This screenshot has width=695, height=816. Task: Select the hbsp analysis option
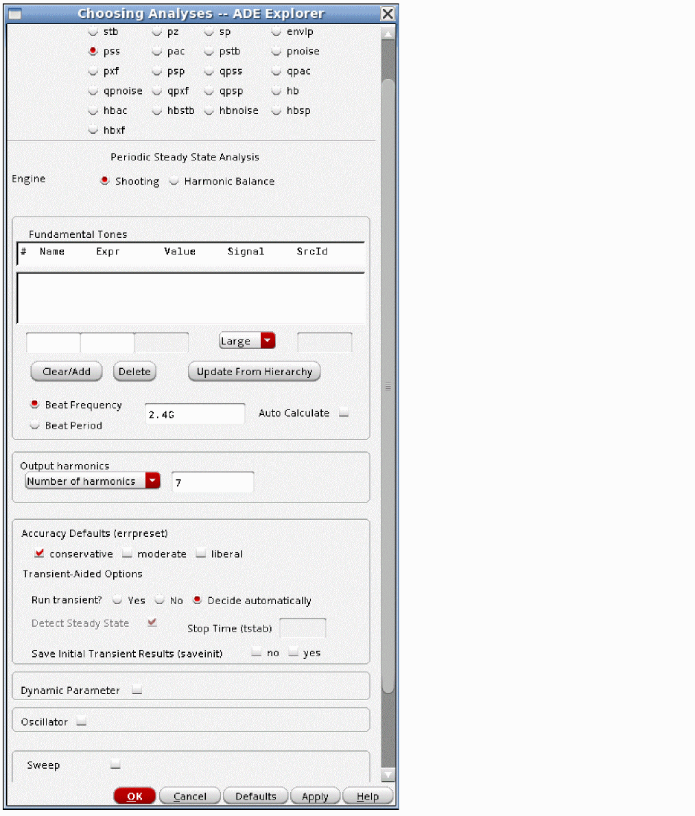click(x=276, y=110)
